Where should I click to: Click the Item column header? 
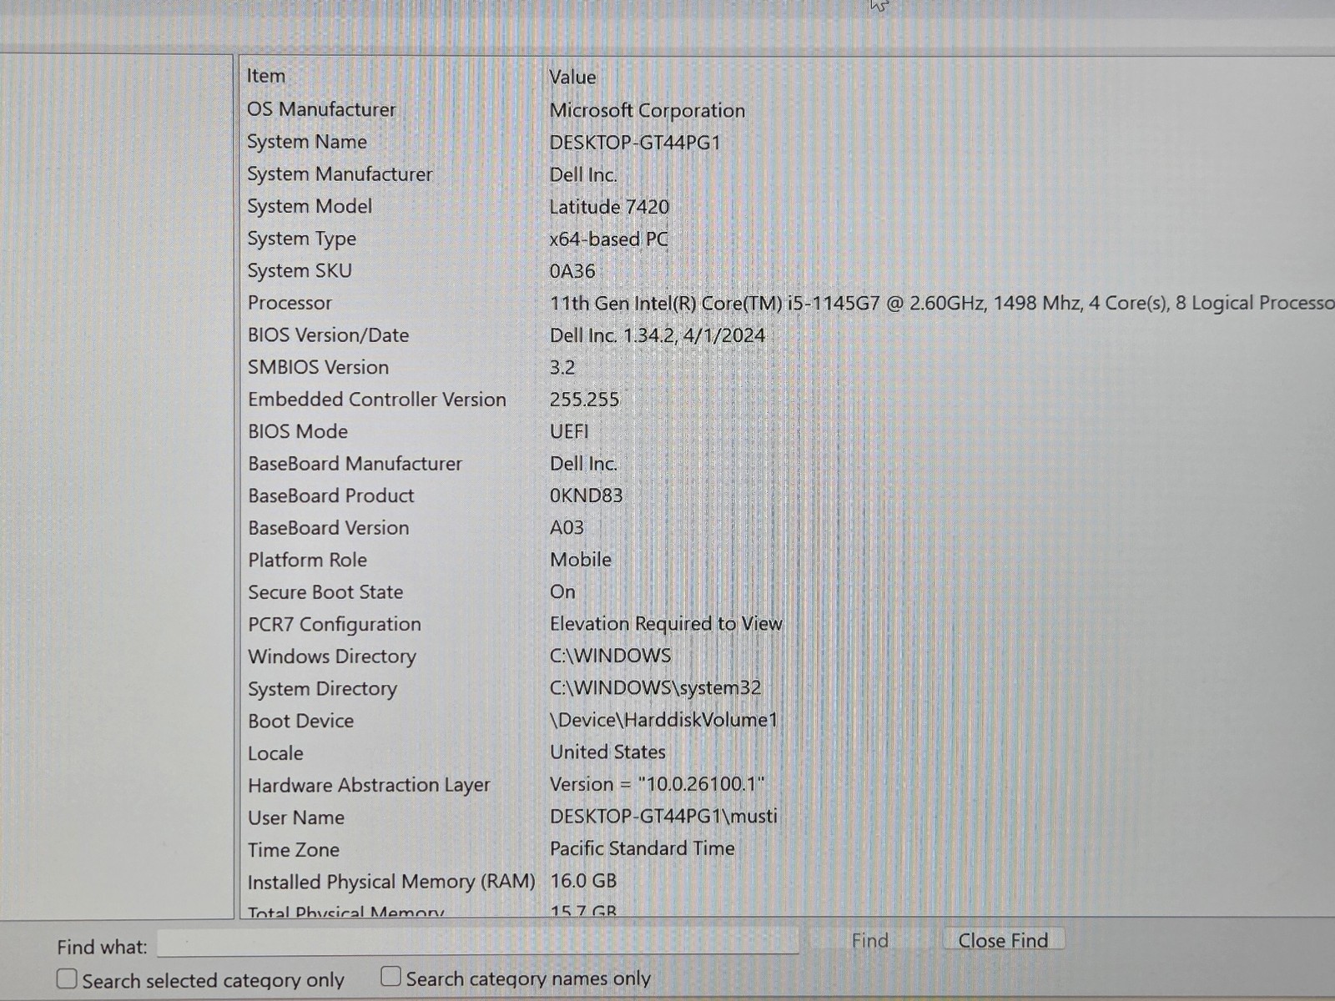coord(266,76)
